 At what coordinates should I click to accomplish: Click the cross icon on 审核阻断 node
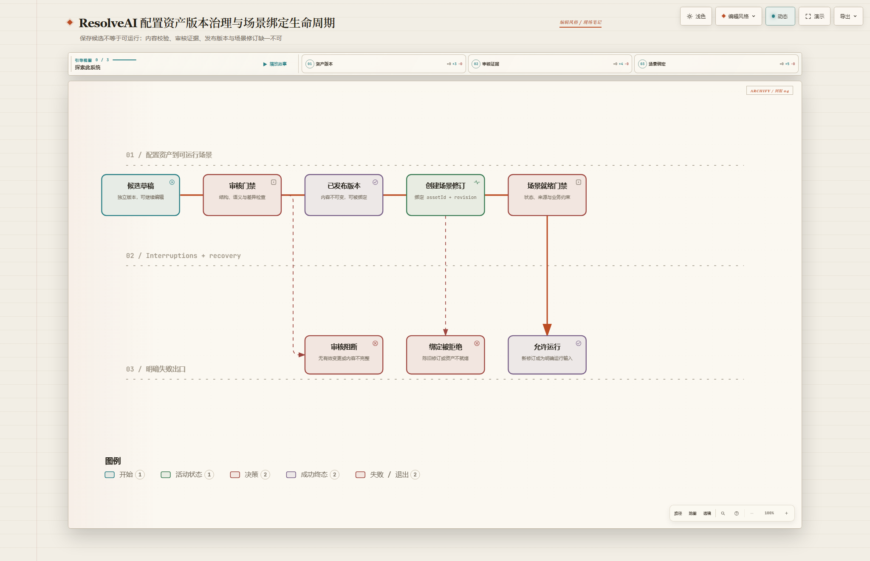tap(375, 343)
